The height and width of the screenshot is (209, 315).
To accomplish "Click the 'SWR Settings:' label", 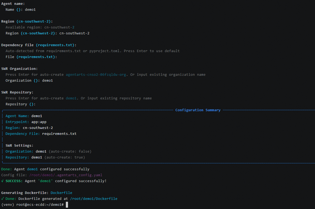I will 20,146.
